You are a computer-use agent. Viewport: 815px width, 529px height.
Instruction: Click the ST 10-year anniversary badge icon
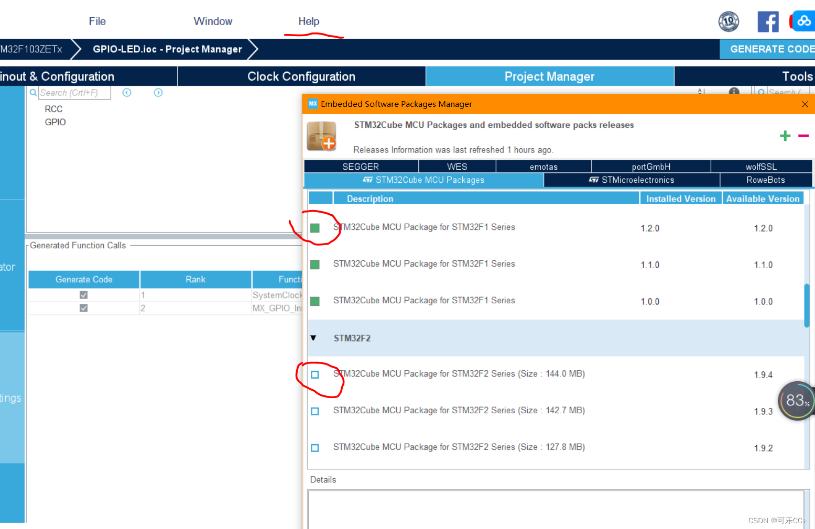pyautogui.click(x=729, y=21)
